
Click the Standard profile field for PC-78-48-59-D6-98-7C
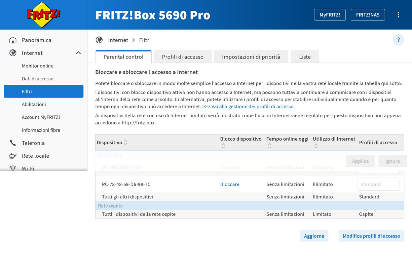(x=378, y=184)
